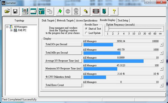This screenshot has width=168, height=103.
Task: Click the 45.3123 maximum response value
Action: click(121, 65)
